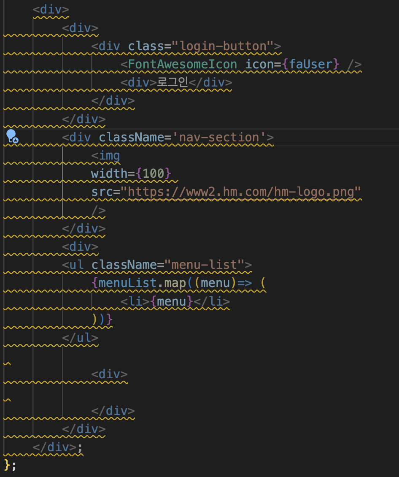This screenshot has height=477, width=399.
Task: Click the lightbulb code action icon
Action: pos(12,136)
